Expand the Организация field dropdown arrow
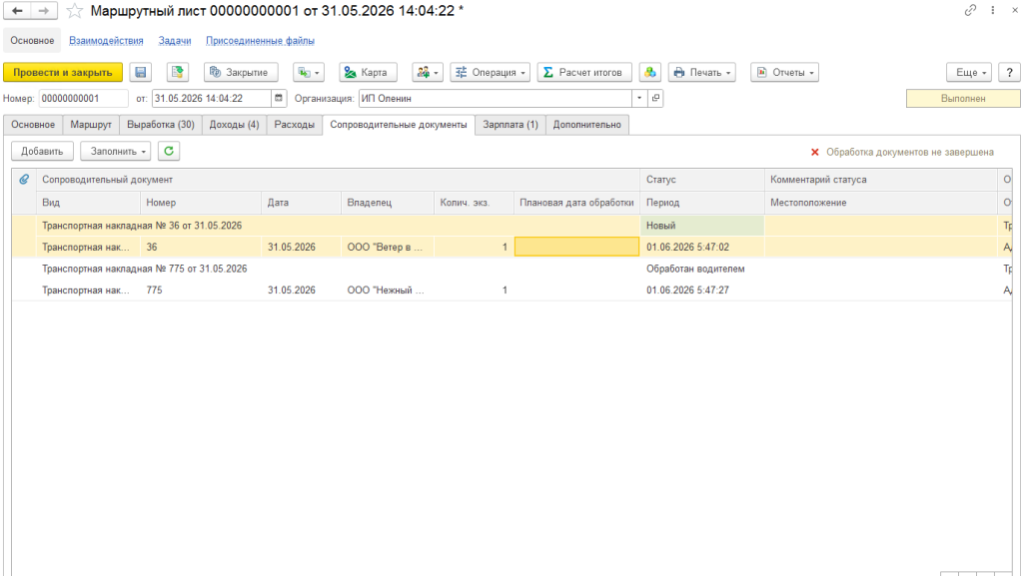The width and height of the screenshot is (1023, 576). pos(639,99)
